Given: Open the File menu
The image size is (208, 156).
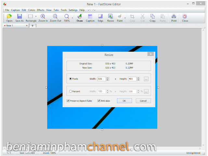Looking at the screenshot, I should point(7,10).
